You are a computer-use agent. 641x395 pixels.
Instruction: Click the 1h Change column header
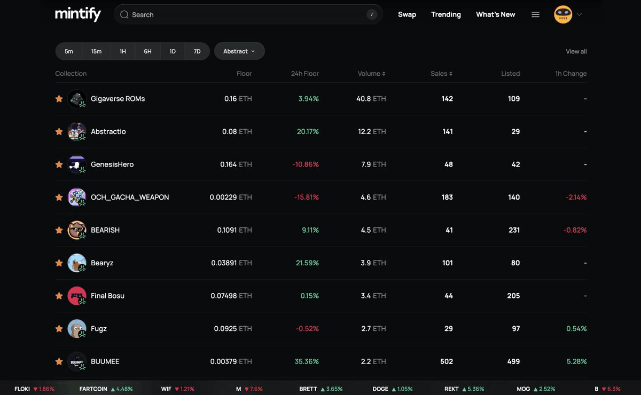[571, 74]
